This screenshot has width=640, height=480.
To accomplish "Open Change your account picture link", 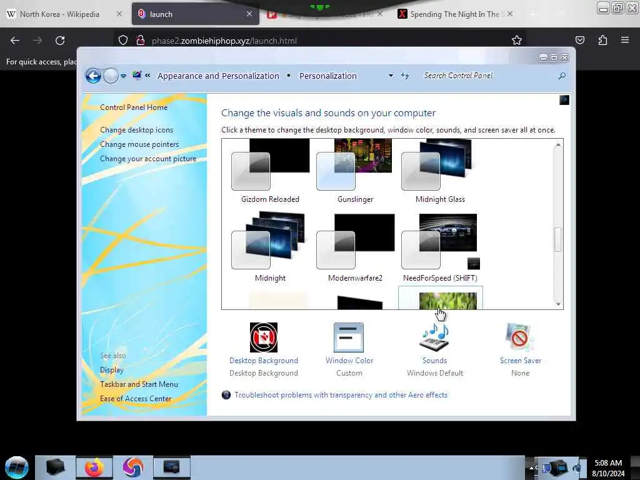I will pos(148,159).
